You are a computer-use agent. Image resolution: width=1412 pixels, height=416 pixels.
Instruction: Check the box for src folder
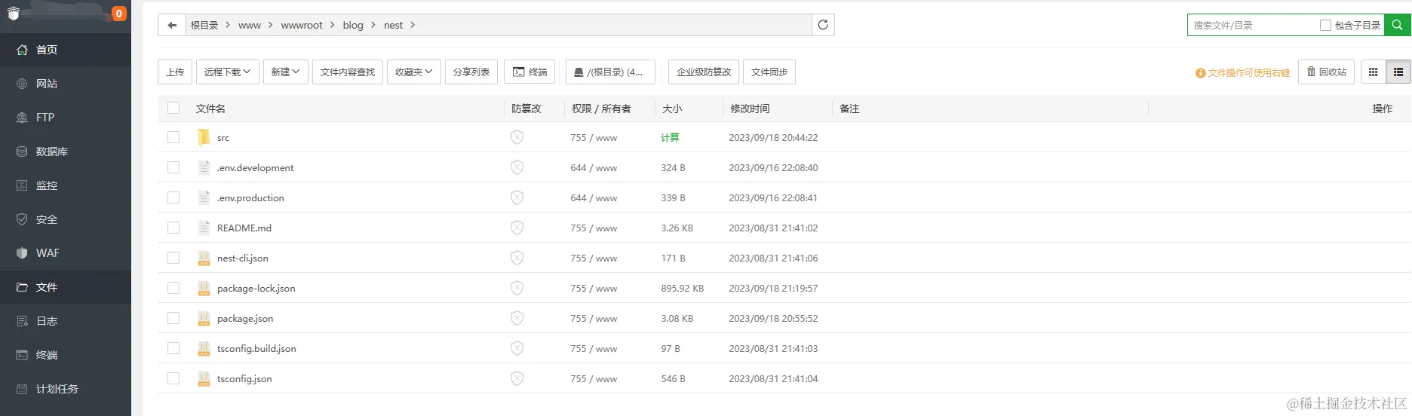click(173, 137)
